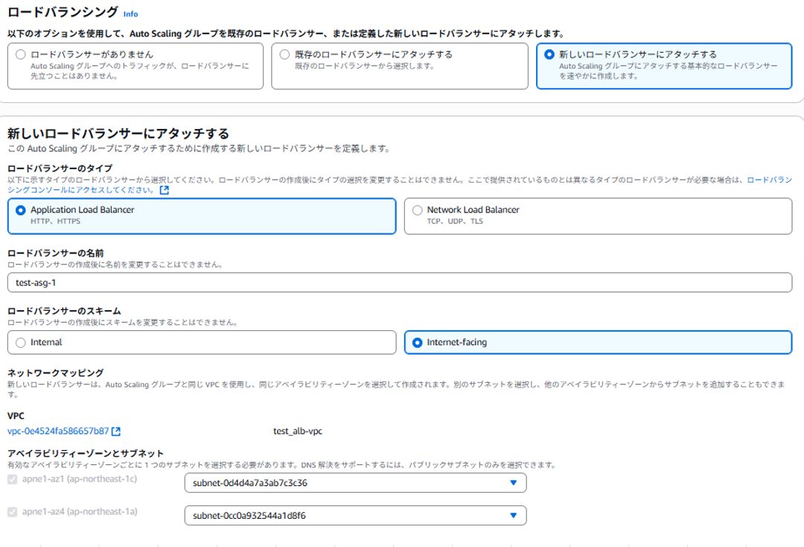Screen dimensions: 804x547
Task: Click the load balancer name field showing test-asg-1
Action: 402,282
